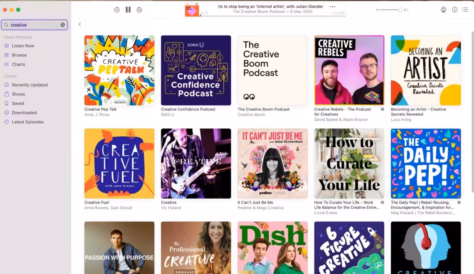Click the It Can't Just Be Me title
The height and width of the screenshot is (274, 474).
255,203
